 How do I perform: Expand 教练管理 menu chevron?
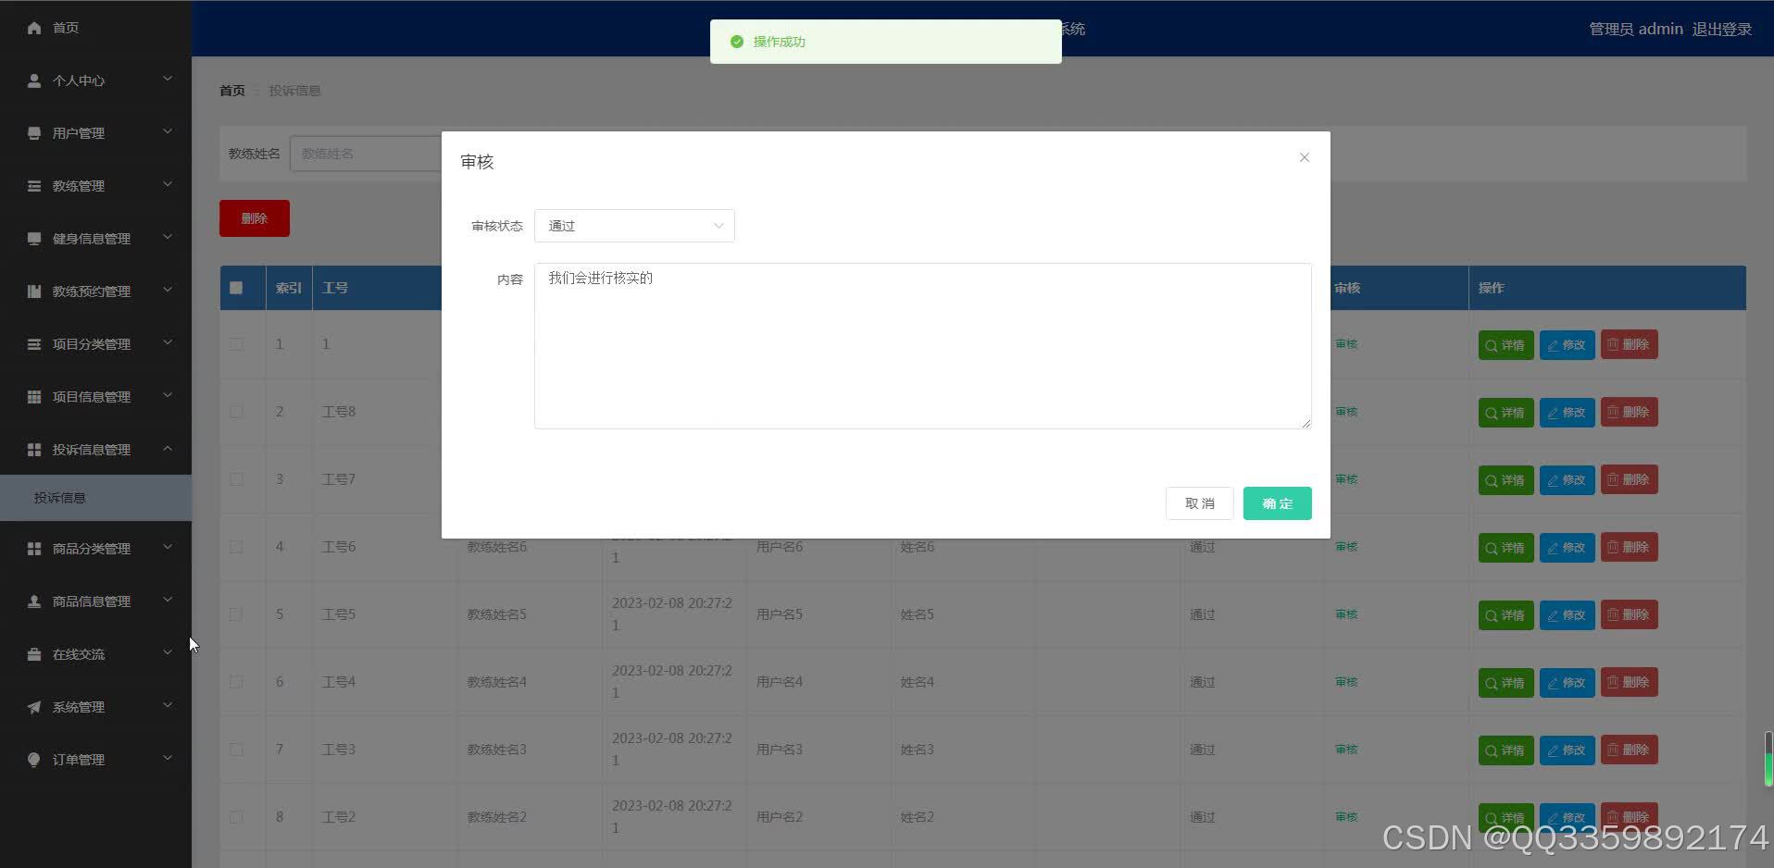(x=168, y=184)
